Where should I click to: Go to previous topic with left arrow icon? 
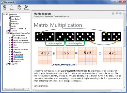117,13
